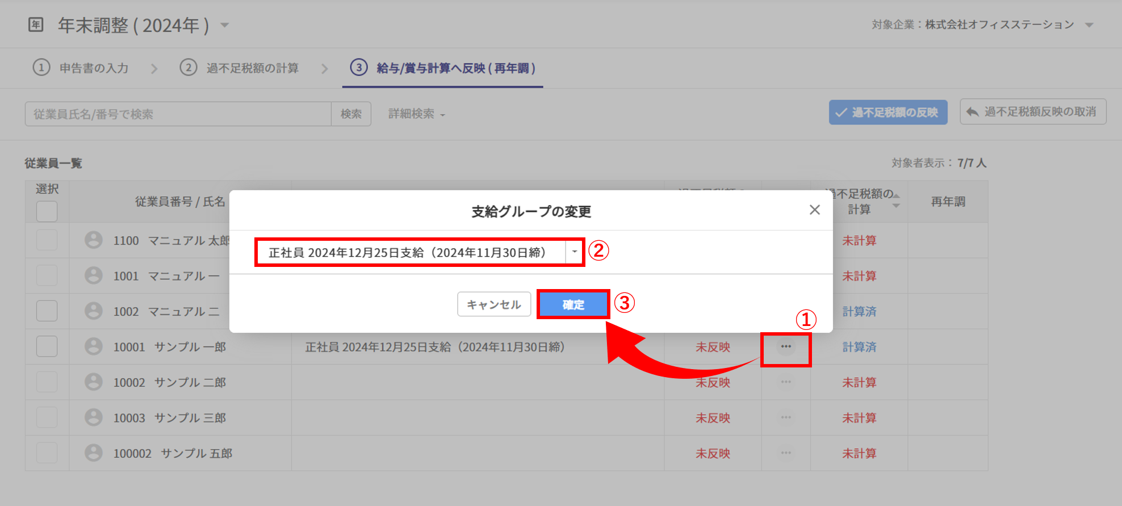Select step 3 給与/賞与計算へ反映 tab
The width and height of the screenshot is (1122, 506).
click(443, 68)
